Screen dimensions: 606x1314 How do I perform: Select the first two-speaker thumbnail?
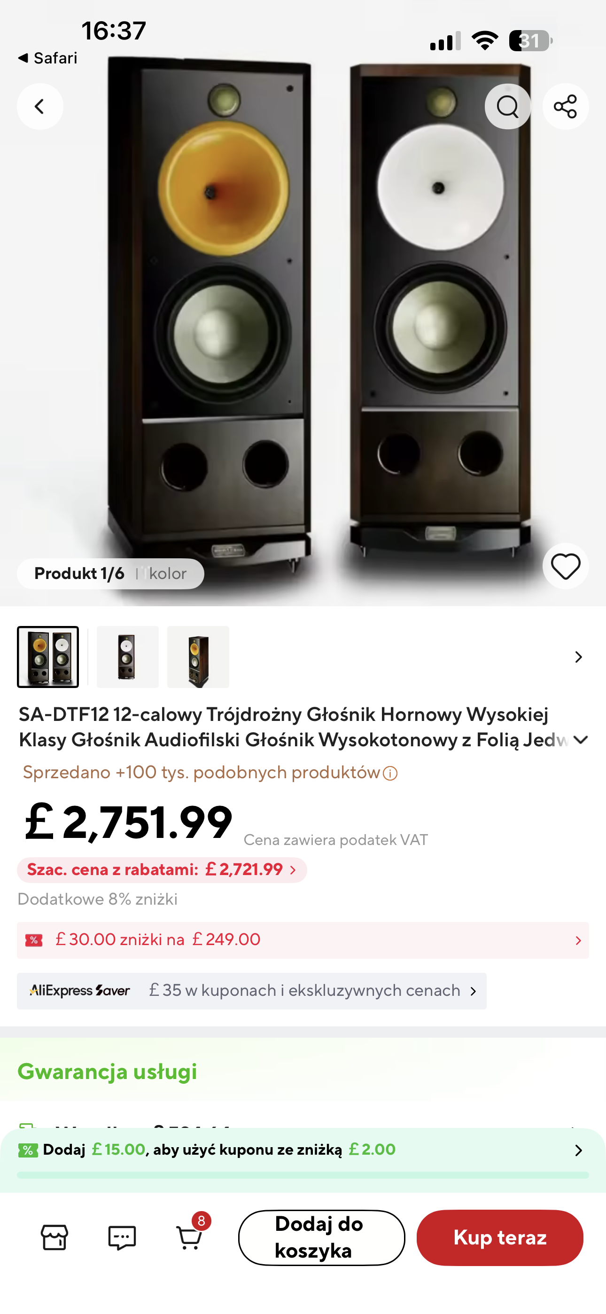pos(48,657)
